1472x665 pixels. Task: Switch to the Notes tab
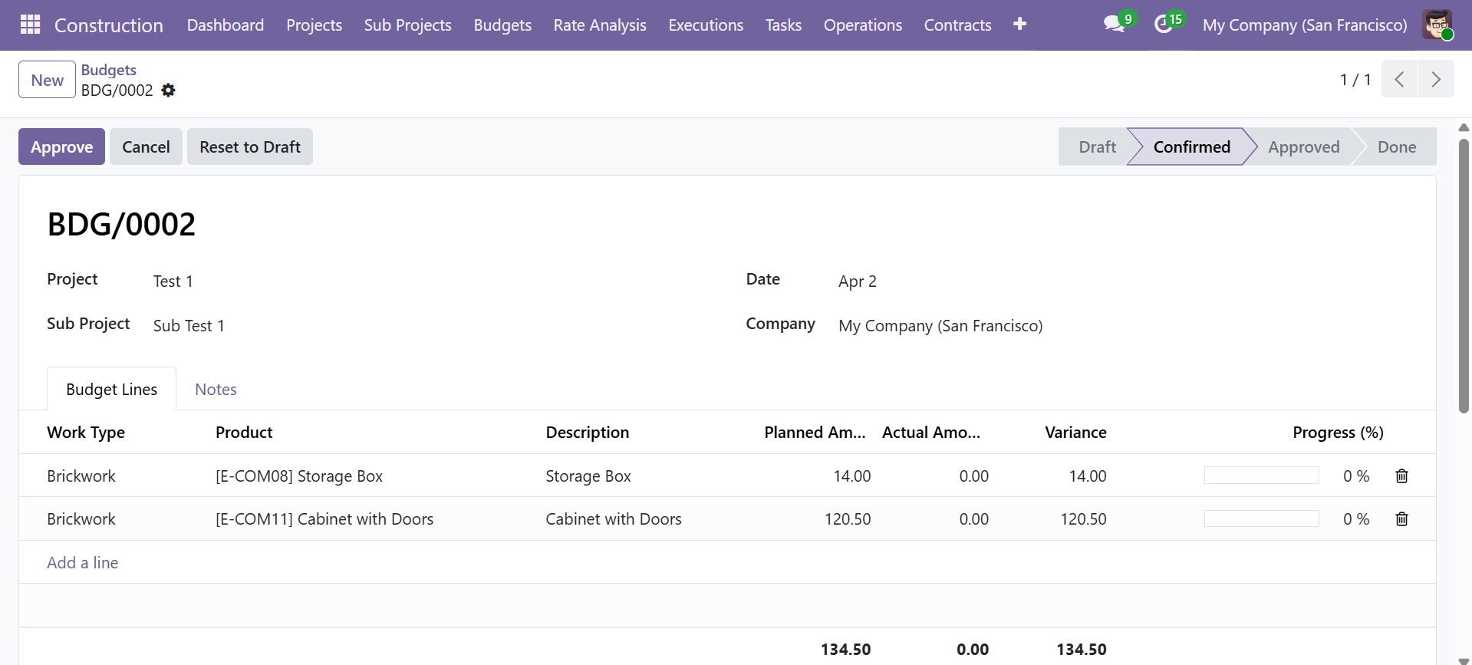216,390
